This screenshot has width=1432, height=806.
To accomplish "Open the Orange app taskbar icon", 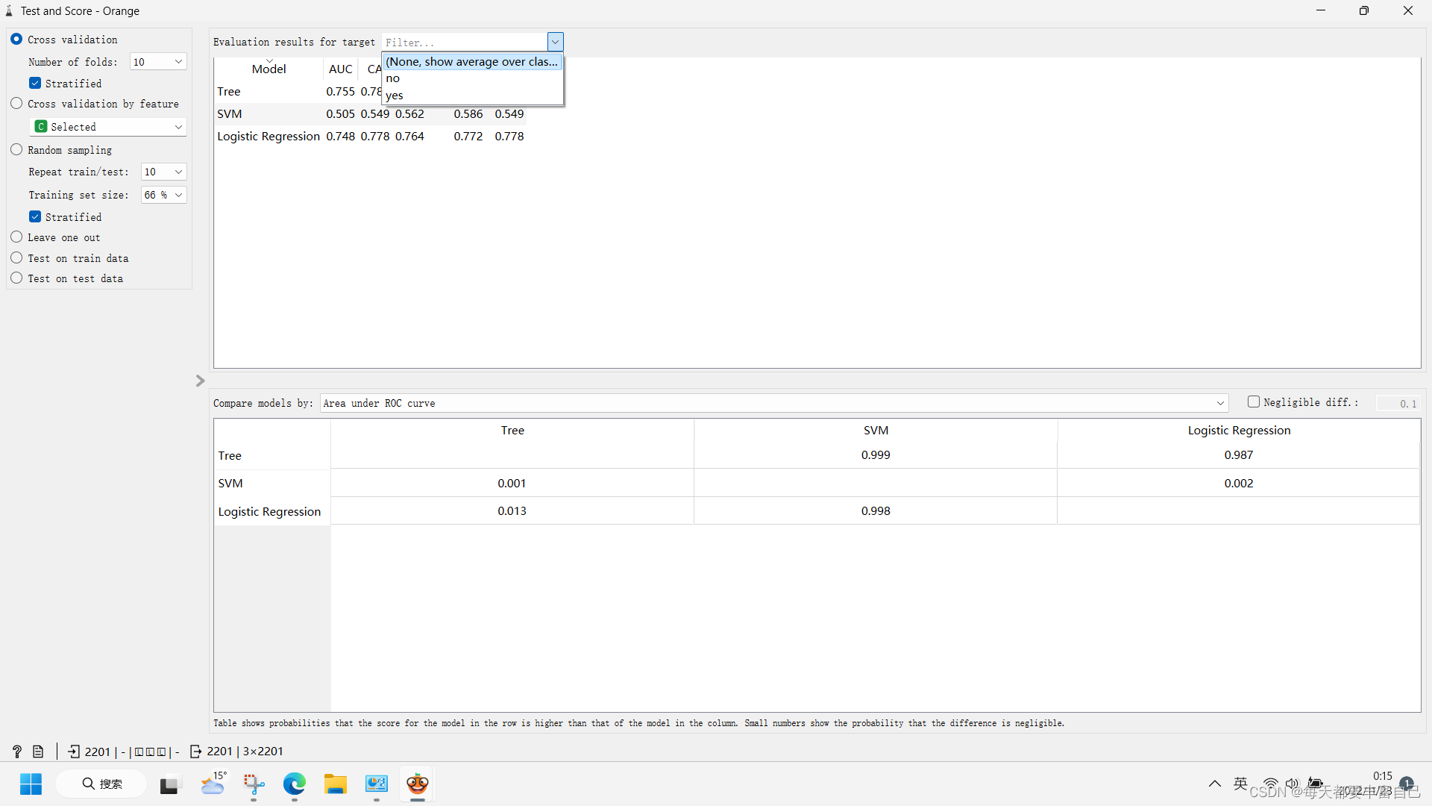I will coord(417,784).
